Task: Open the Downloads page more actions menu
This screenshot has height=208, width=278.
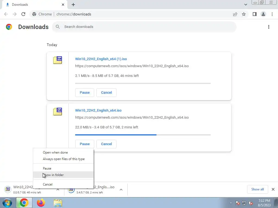Action: 269,27
